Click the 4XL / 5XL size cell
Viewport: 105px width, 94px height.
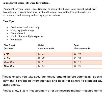click(9, 66)
